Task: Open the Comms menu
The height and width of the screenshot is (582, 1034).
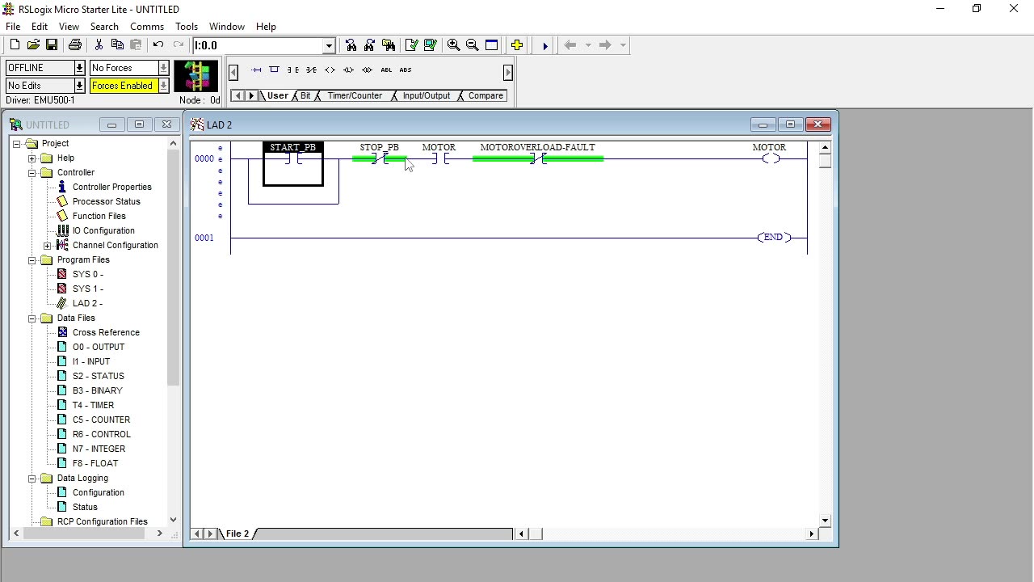Action: click(146, 26)
